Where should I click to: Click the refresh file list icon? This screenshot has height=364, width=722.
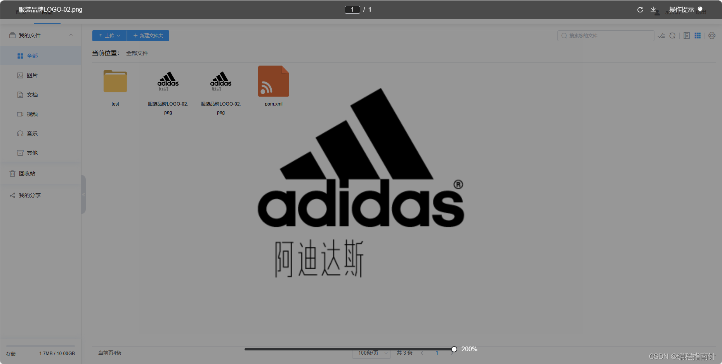click(672, 36)
